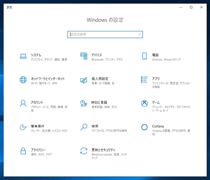Click the text "マイ ファイル、アクセス許可の検索"

[109, 131]
